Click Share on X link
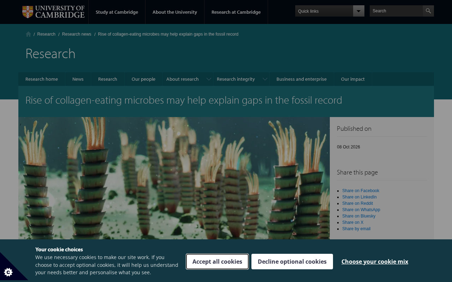This screenshot has width=452, height=282. [353, 222]
